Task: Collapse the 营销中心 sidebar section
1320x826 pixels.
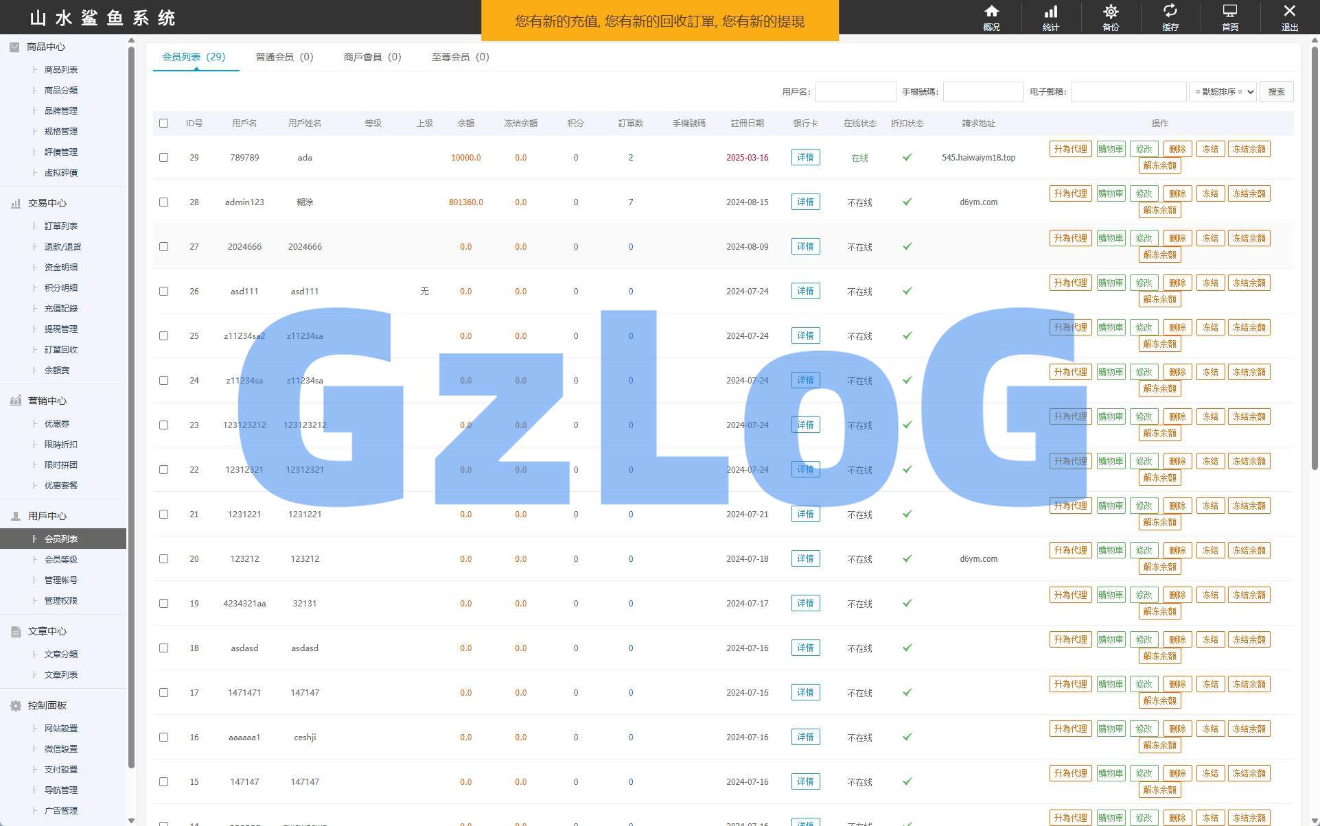Action: pos(47,401)
